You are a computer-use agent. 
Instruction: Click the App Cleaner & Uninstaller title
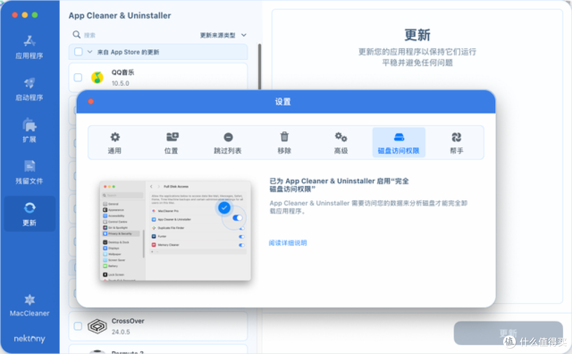click(x=120, y=16)
